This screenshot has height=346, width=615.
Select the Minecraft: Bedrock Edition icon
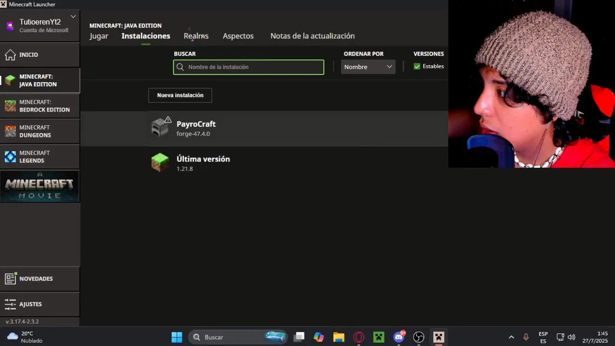11,106
